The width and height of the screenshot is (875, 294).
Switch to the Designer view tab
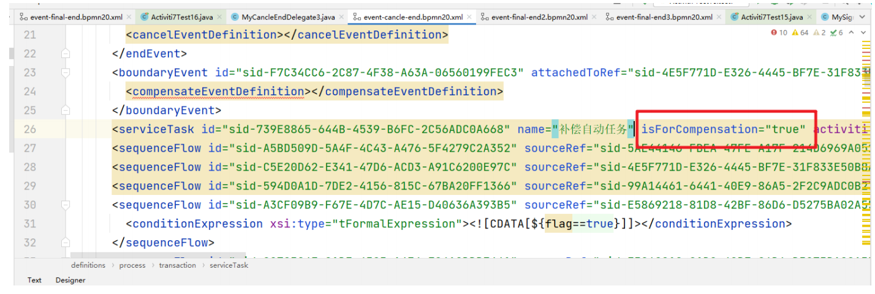[x=70, y=280]
